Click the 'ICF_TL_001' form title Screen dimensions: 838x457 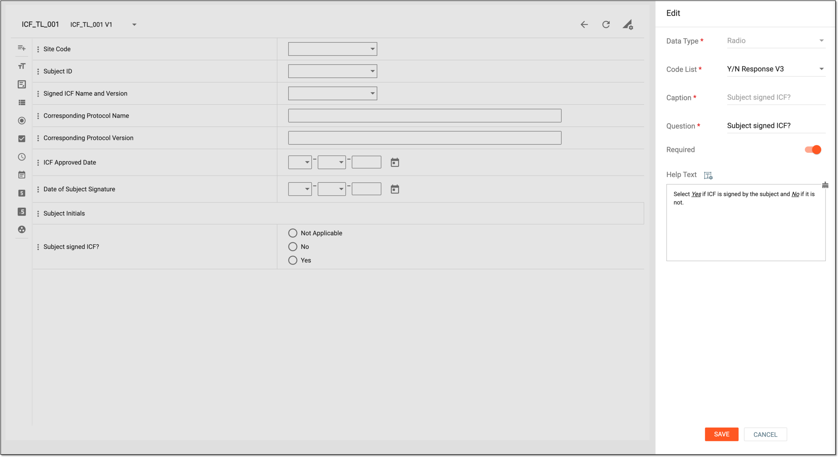tap(40, 24)
